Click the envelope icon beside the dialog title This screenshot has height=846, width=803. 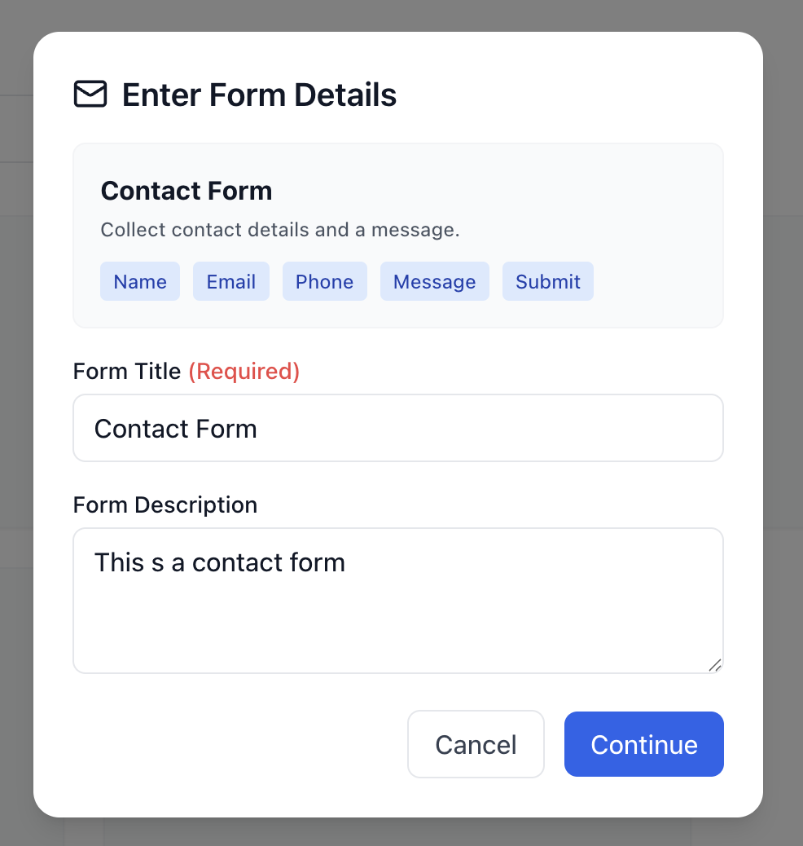coord(90,95)
